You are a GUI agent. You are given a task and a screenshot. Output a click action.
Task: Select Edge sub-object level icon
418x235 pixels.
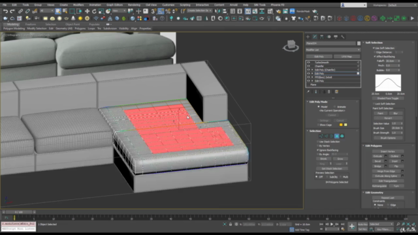[x=327, y=136]
